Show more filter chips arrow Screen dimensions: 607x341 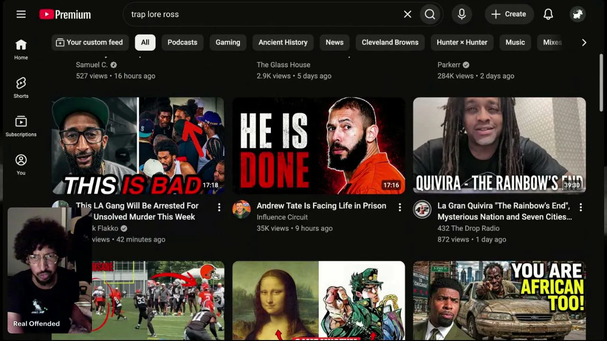[x=584, y=42]
